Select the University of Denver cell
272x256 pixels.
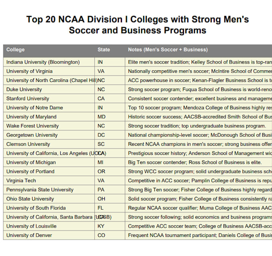click(29, 236)
